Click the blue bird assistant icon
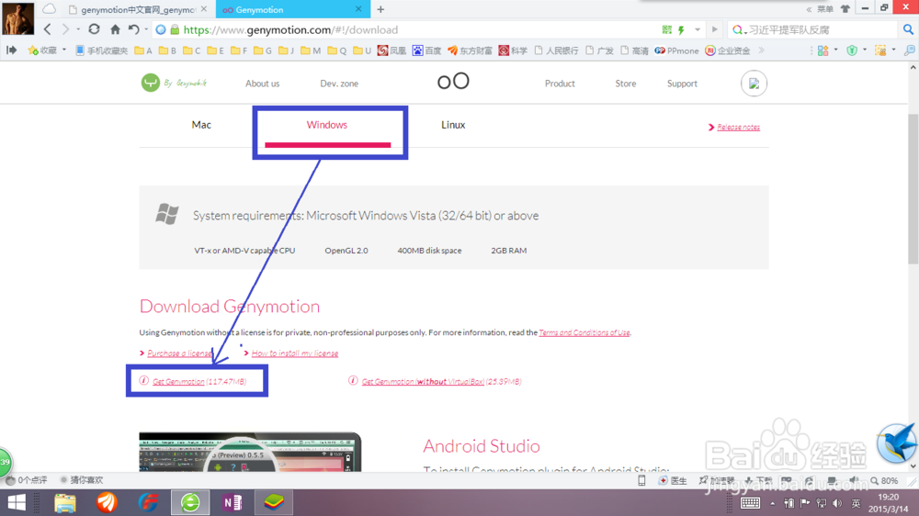Screen dimensions: 919x516 [896, 443]
